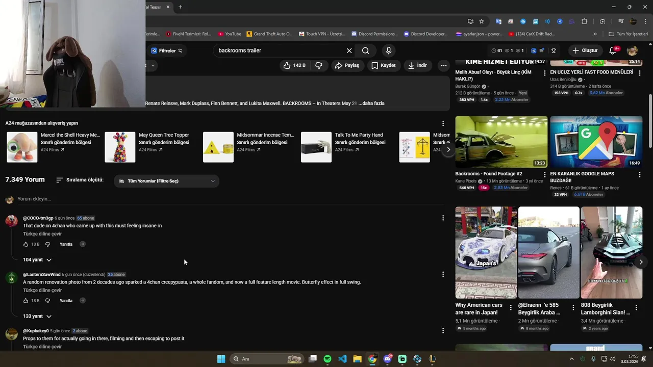Open menu for 808 Beygirlik Lamborghini short

(636, 307)
